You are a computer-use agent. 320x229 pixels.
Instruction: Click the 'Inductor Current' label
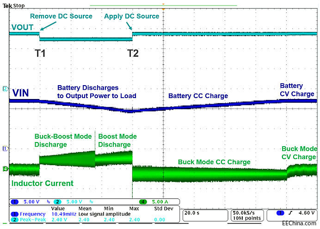point(42,183)
